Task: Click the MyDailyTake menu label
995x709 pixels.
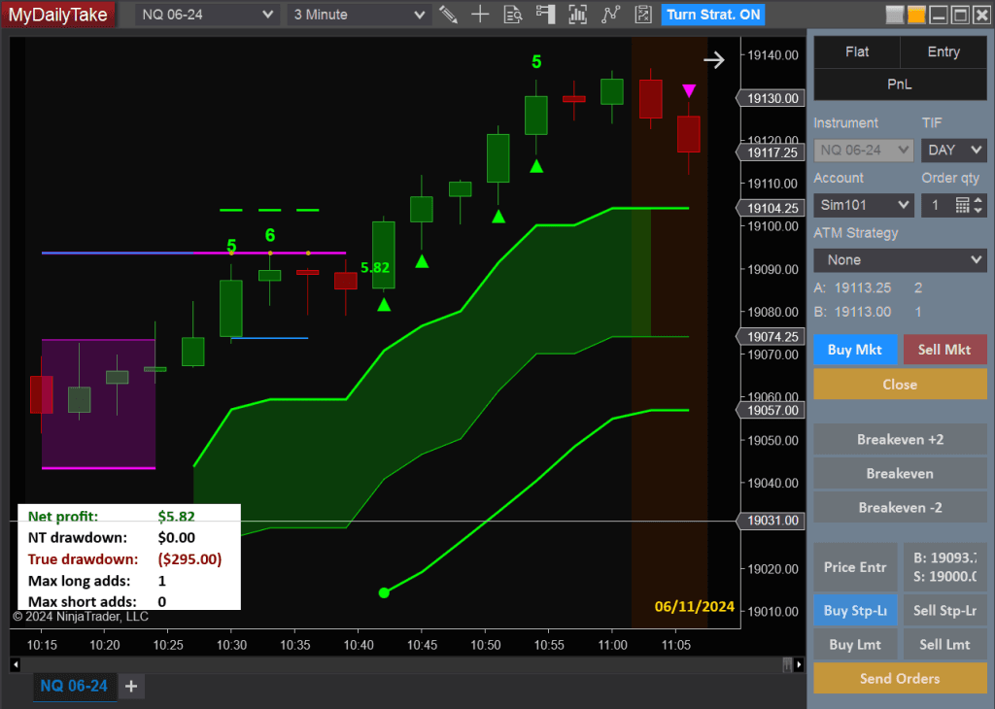Action: click(57, 15)
